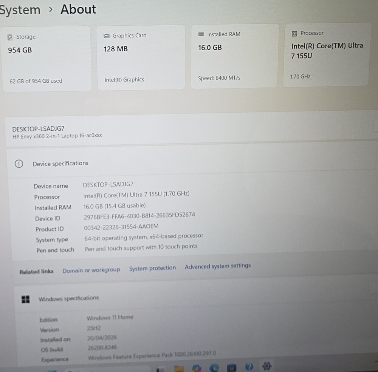Click the DESKTOP-LSADJG7 heading above the model name
Screen dimensions: 378x372
tap(38, 129)
